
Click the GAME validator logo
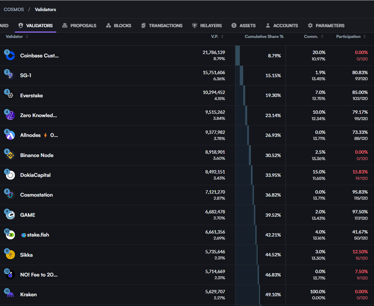tap(10, 215)
